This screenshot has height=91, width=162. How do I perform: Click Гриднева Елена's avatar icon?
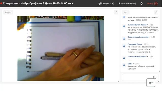tap(124, 46)
